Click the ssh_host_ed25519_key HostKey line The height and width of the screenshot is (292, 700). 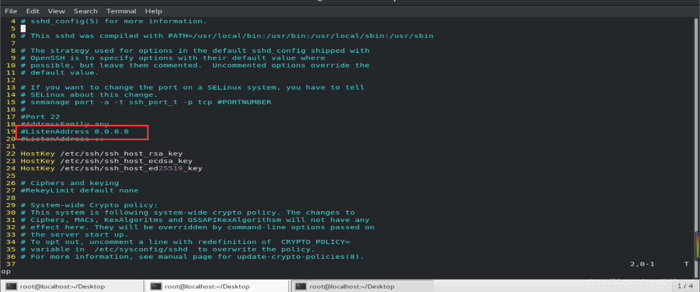point(111,168)
